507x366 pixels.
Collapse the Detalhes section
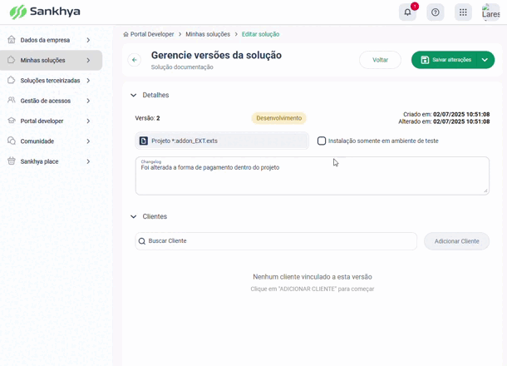pos(133,95)
